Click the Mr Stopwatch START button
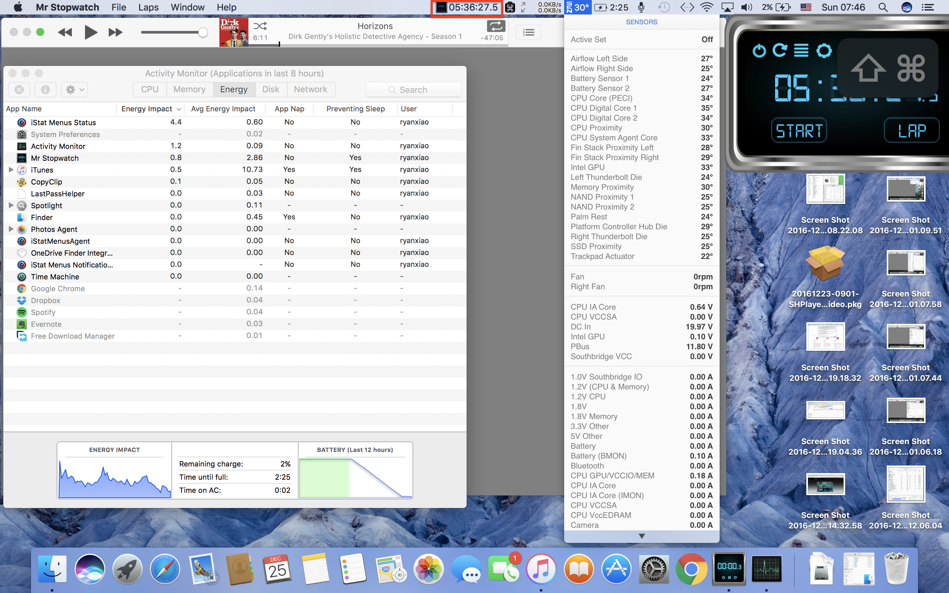Image resolution: width=949 pixels, height=593 pixels. click(799, 130)
